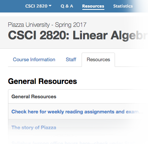The height and width of the screenshot is (144, 148).
Task: Go to the Q & A page
Action: 67,6
